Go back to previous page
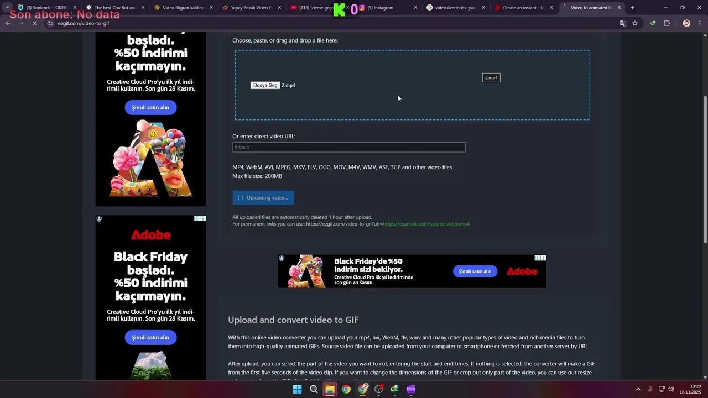This screenshot has width=708, height=398. (x=8, y=23)
